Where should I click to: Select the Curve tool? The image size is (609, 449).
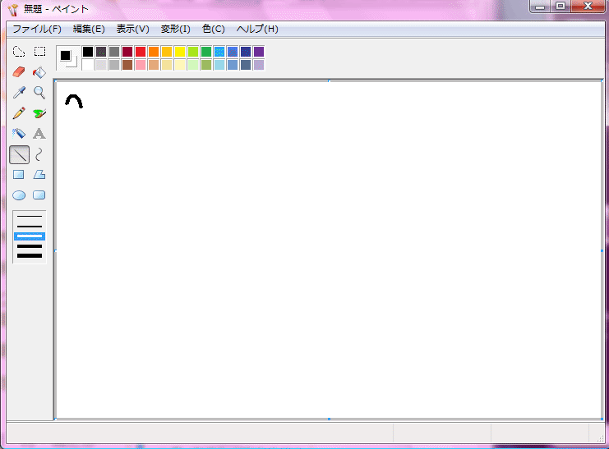pos(39,153)
